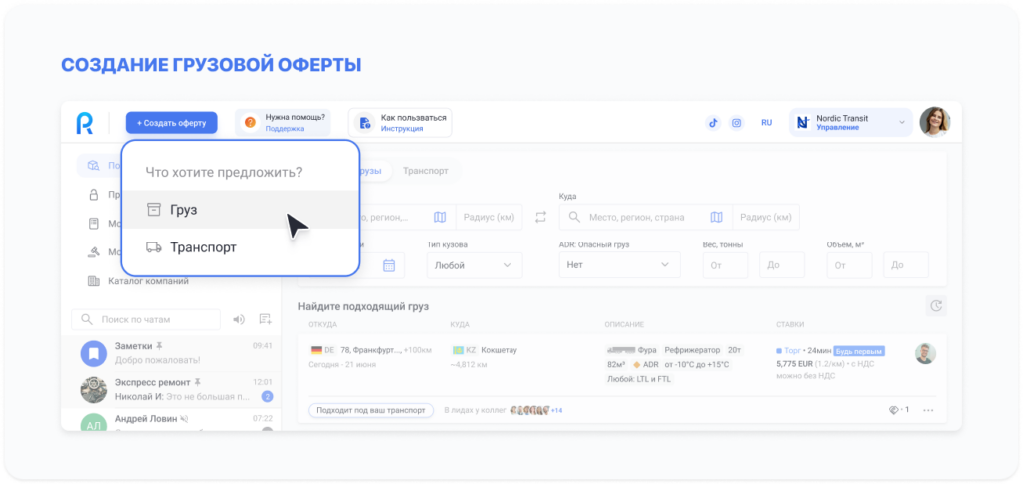Viewport: 1023px width, 484px height.
Task: Click the tag icon with count 1
Action: pyautogui.click(x=898, y=410)
